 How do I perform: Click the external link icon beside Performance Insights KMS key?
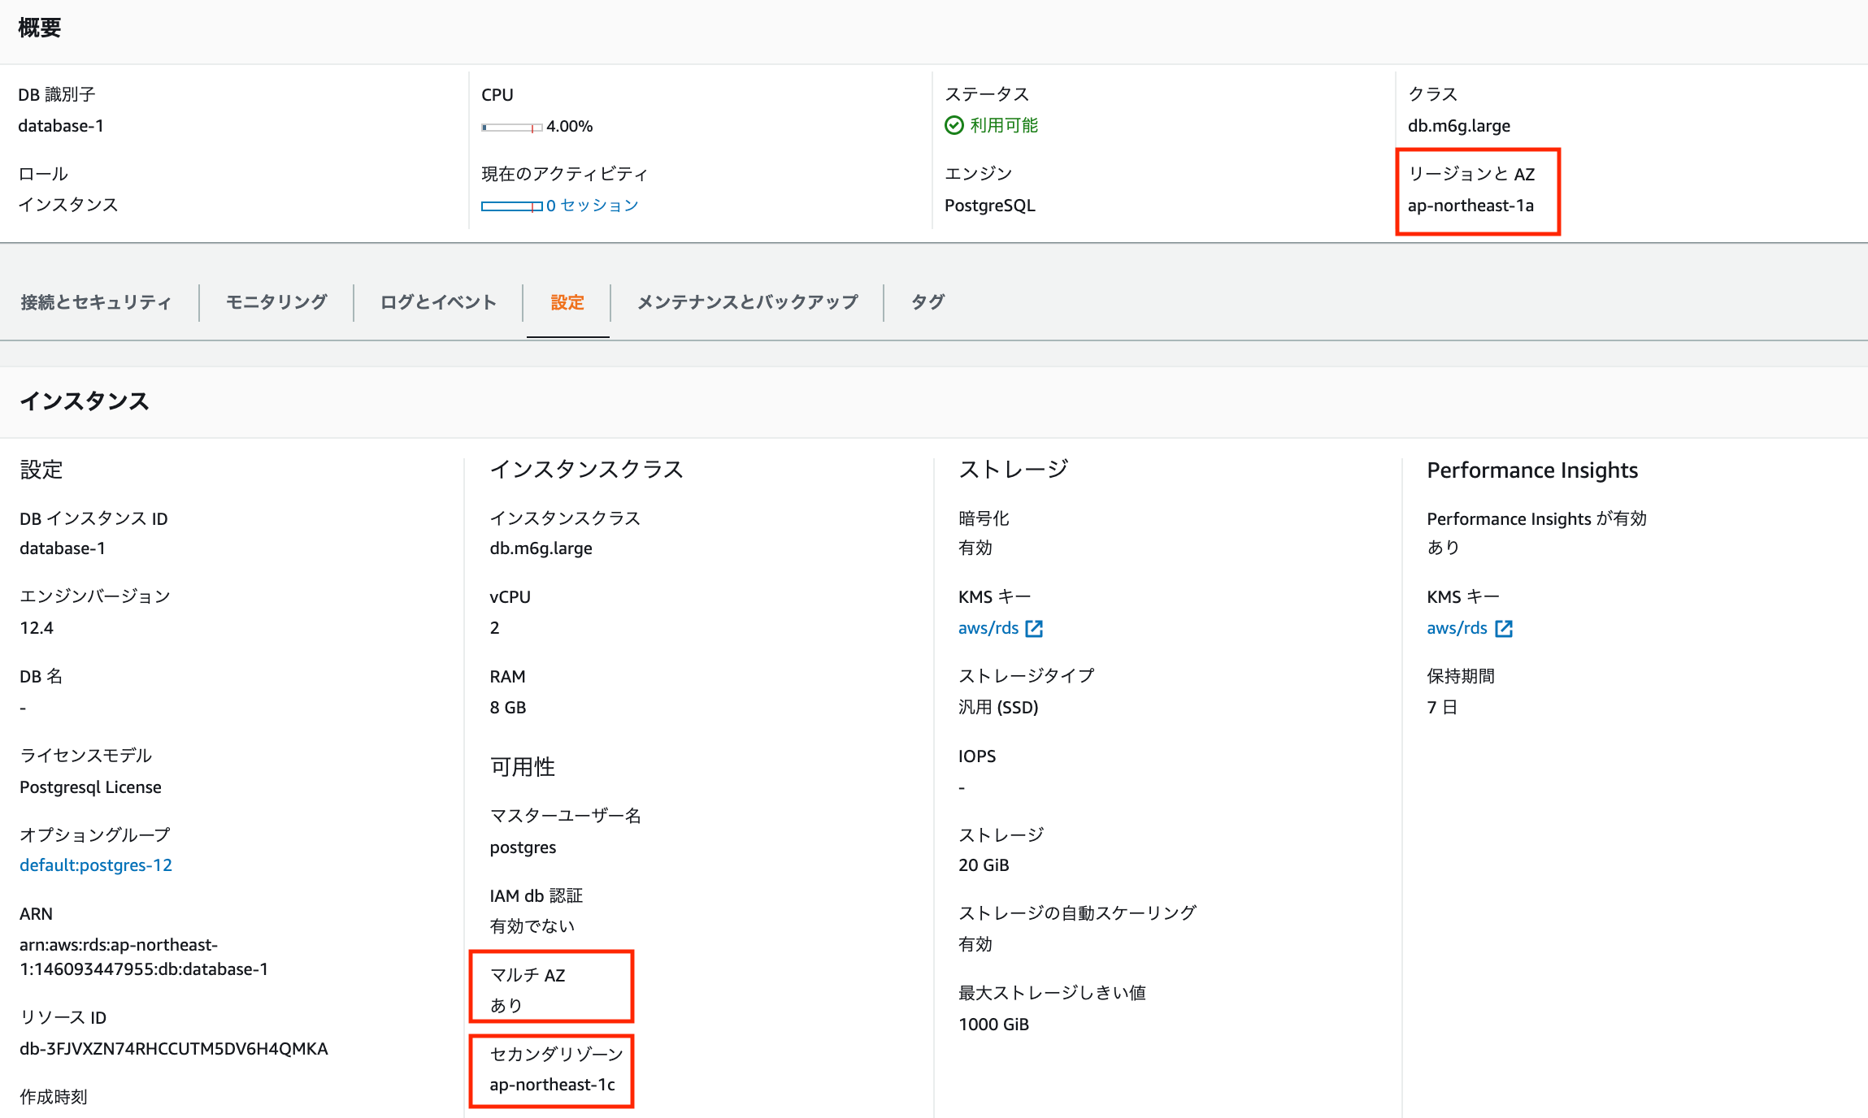1505,627
